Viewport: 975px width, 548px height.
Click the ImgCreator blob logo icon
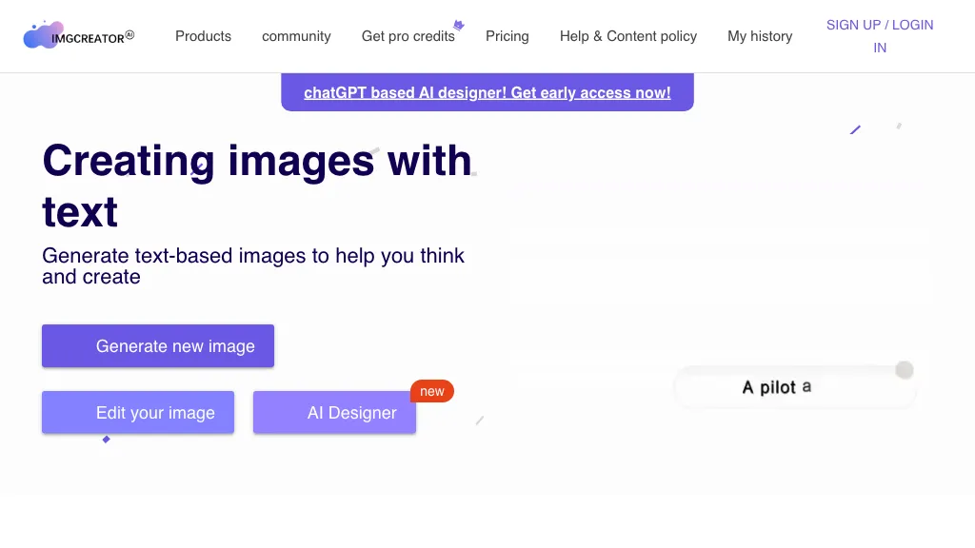coord(42,36)
